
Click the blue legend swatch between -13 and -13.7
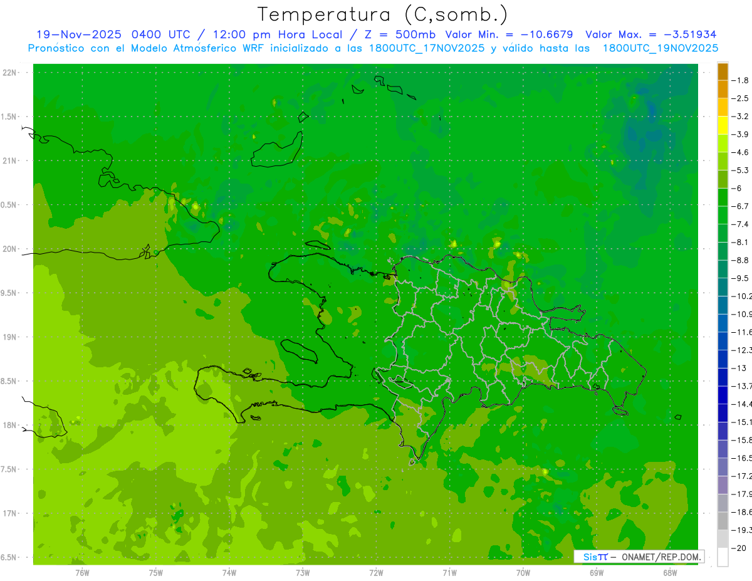coord(723,377)
